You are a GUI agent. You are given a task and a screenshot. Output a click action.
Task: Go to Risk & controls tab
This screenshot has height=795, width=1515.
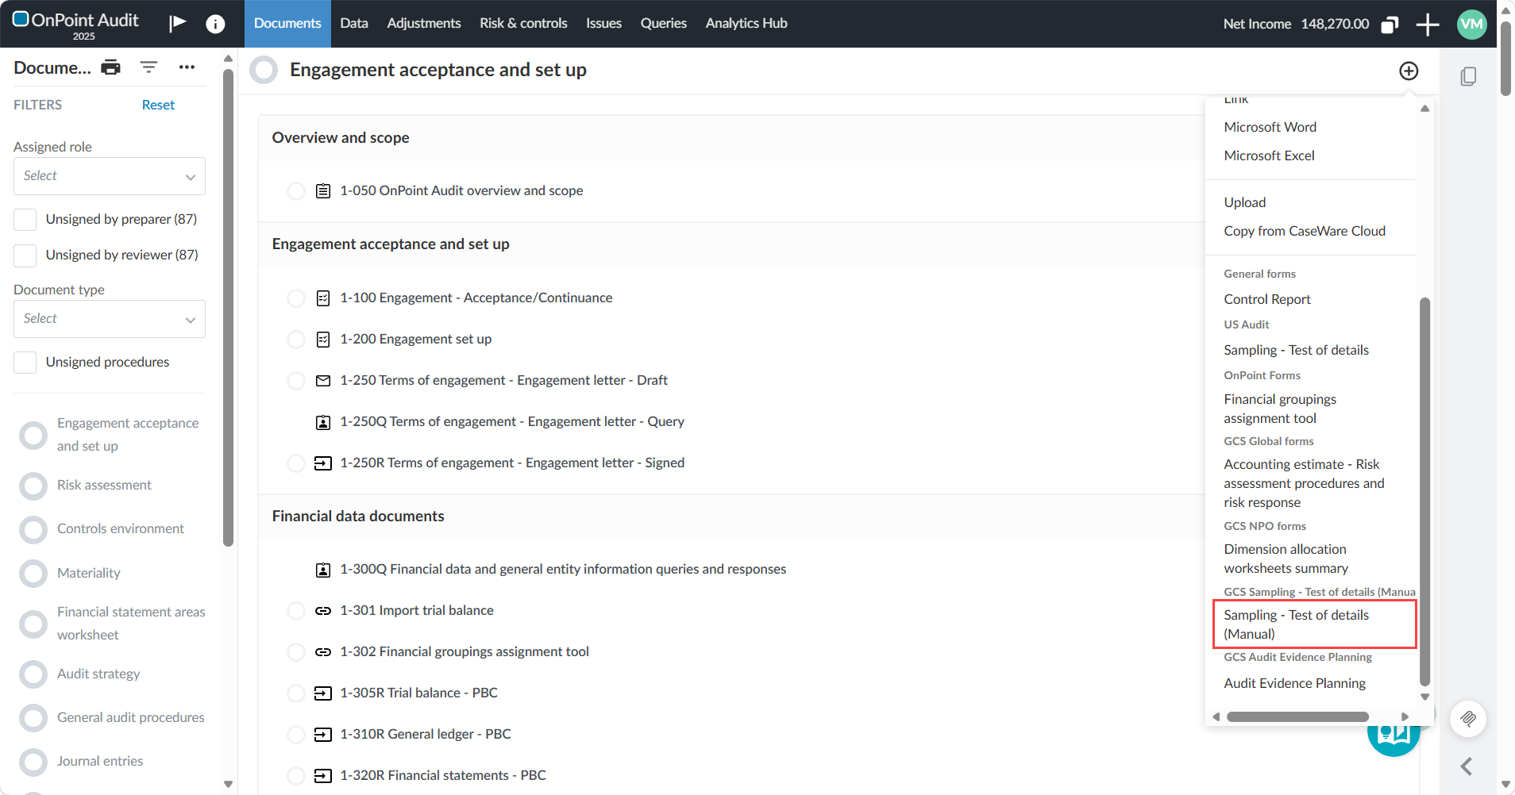(x=523, y=24)
